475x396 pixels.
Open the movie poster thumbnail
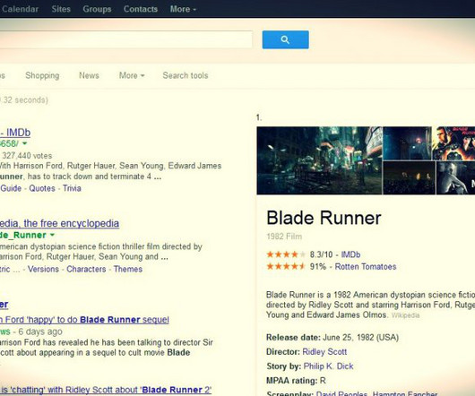click(x=453, y=143)
